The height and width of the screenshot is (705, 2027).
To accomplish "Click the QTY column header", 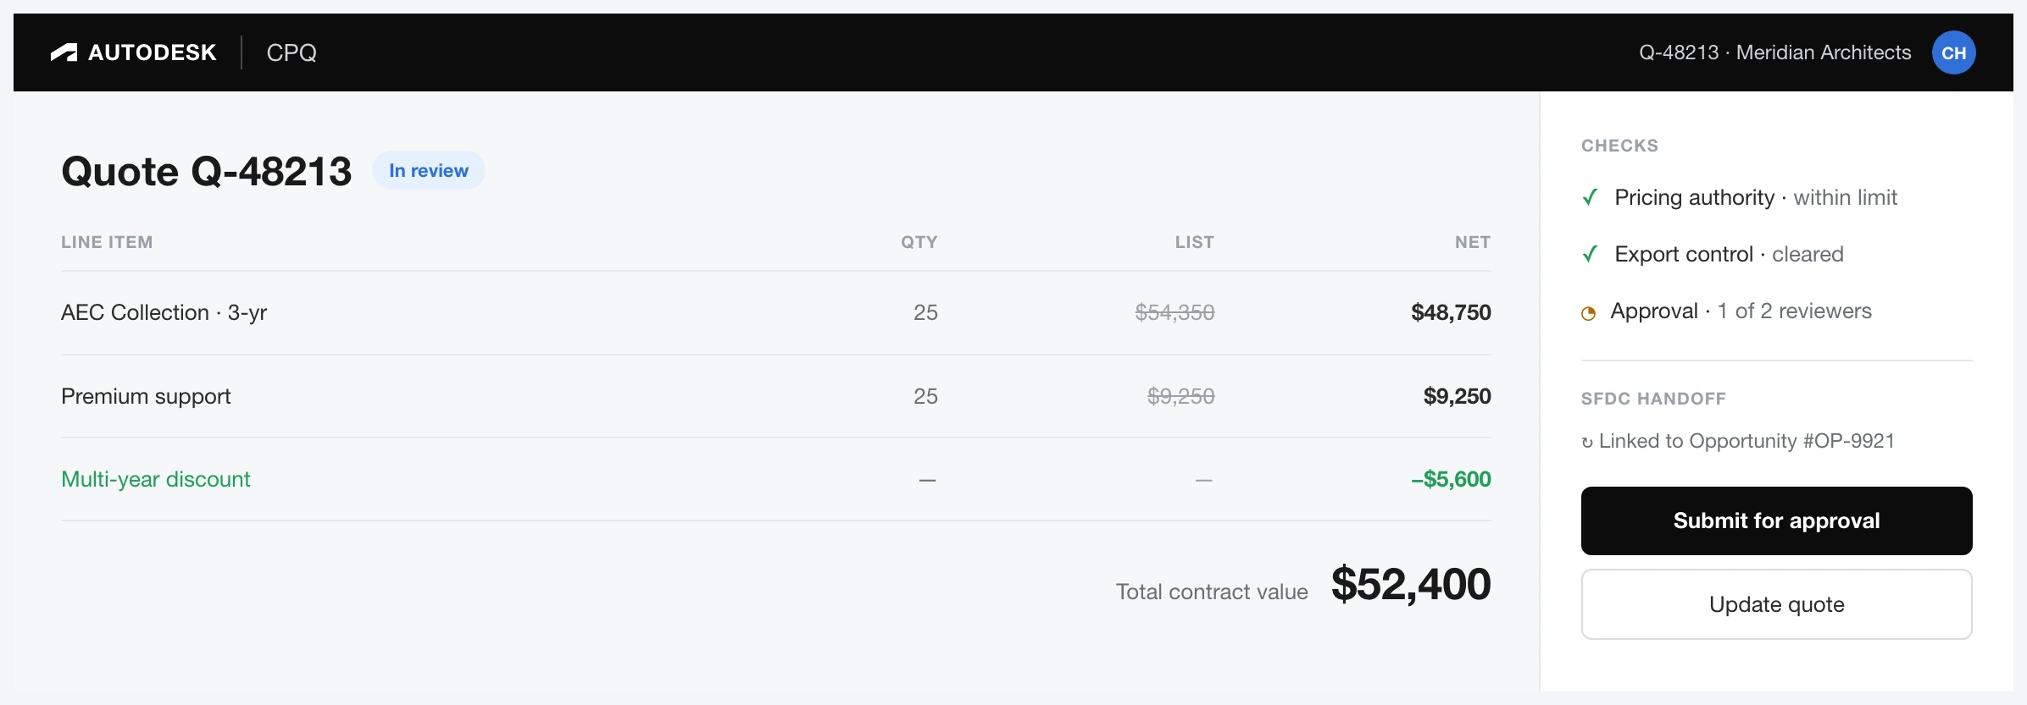I will click(919, 242).
